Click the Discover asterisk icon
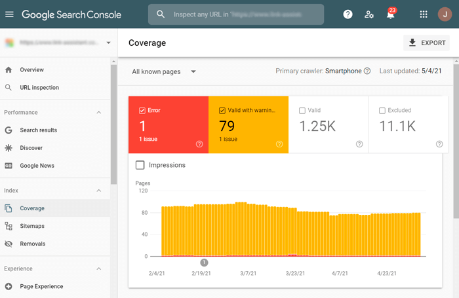Viewport: 459px width, 298px height. (9, 148)
